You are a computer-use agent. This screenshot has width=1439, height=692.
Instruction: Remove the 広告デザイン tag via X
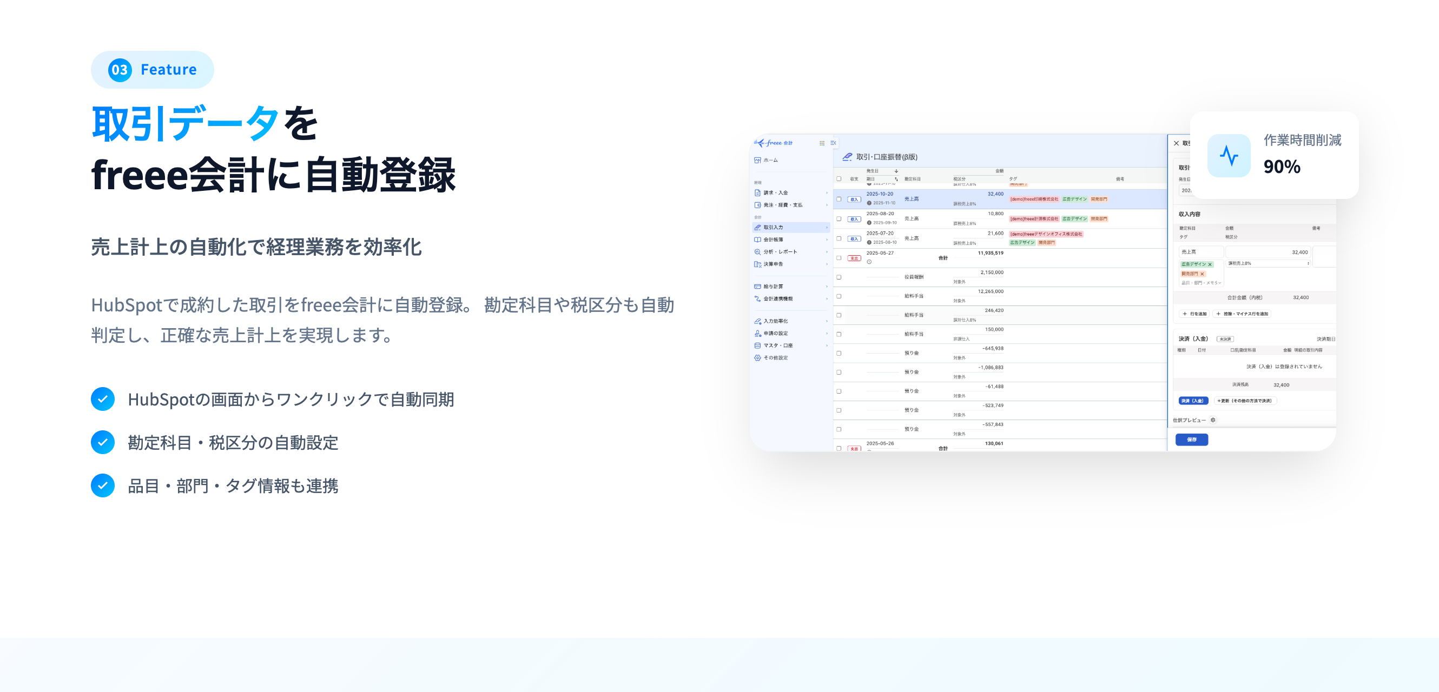coord(1210,264)
